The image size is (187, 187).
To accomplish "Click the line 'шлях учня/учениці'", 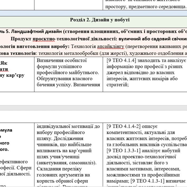I will point(58,157).
